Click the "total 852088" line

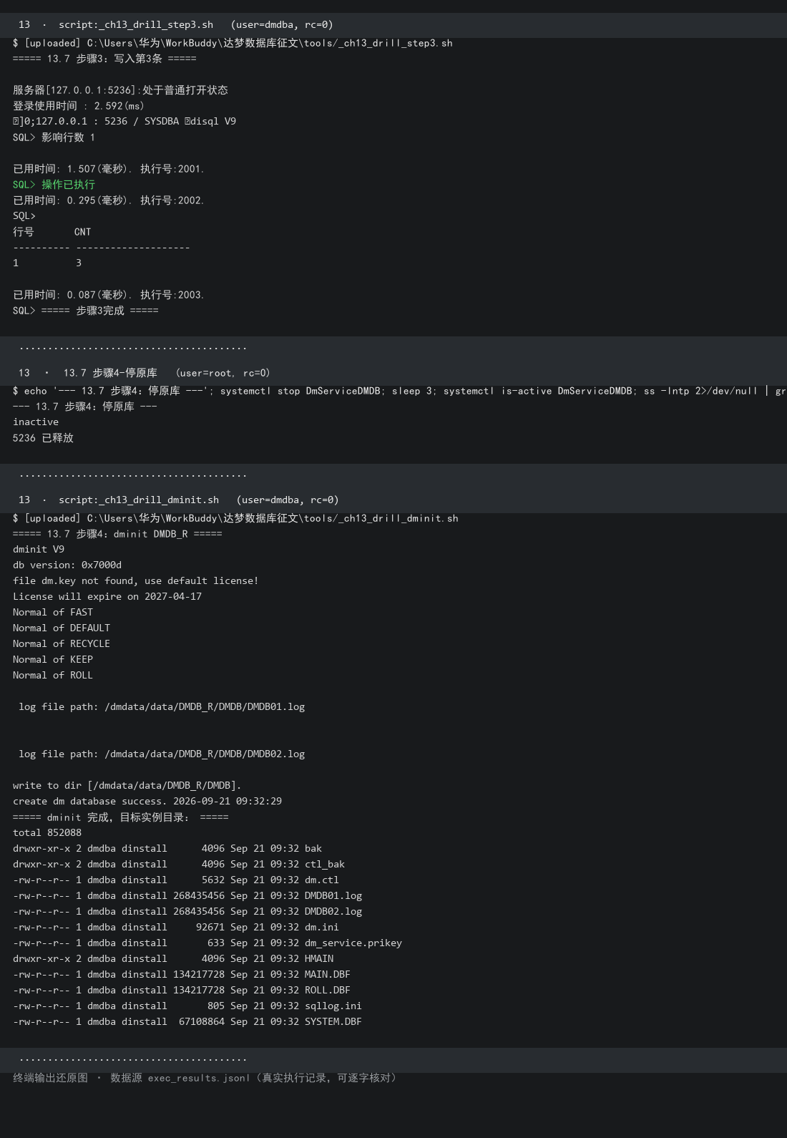coord(47,832)
